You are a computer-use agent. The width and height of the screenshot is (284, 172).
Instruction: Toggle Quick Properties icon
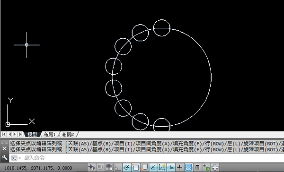pos(197,167)
